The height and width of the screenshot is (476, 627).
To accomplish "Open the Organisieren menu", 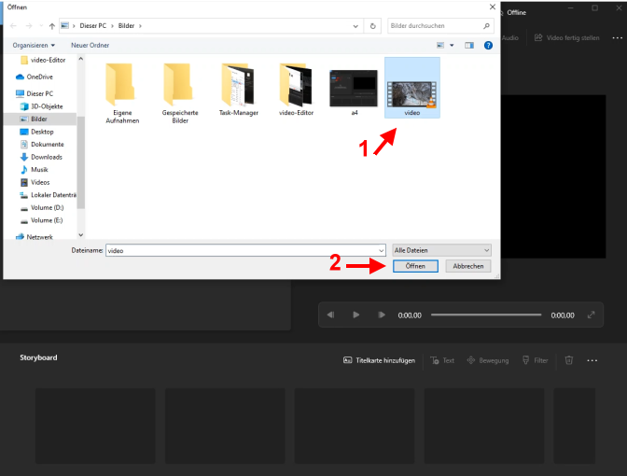I will click(x=34, y=45).
